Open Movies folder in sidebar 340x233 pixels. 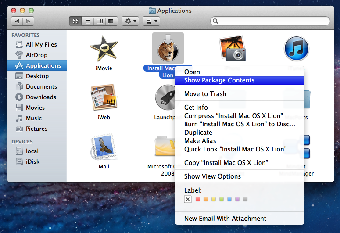tap(37, 108)
